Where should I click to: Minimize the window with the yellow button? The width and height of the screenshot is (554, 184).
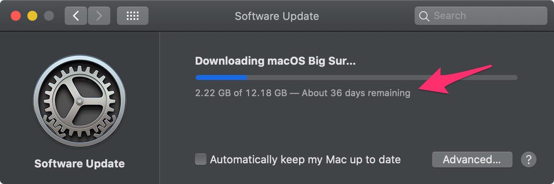pos(32,16)
